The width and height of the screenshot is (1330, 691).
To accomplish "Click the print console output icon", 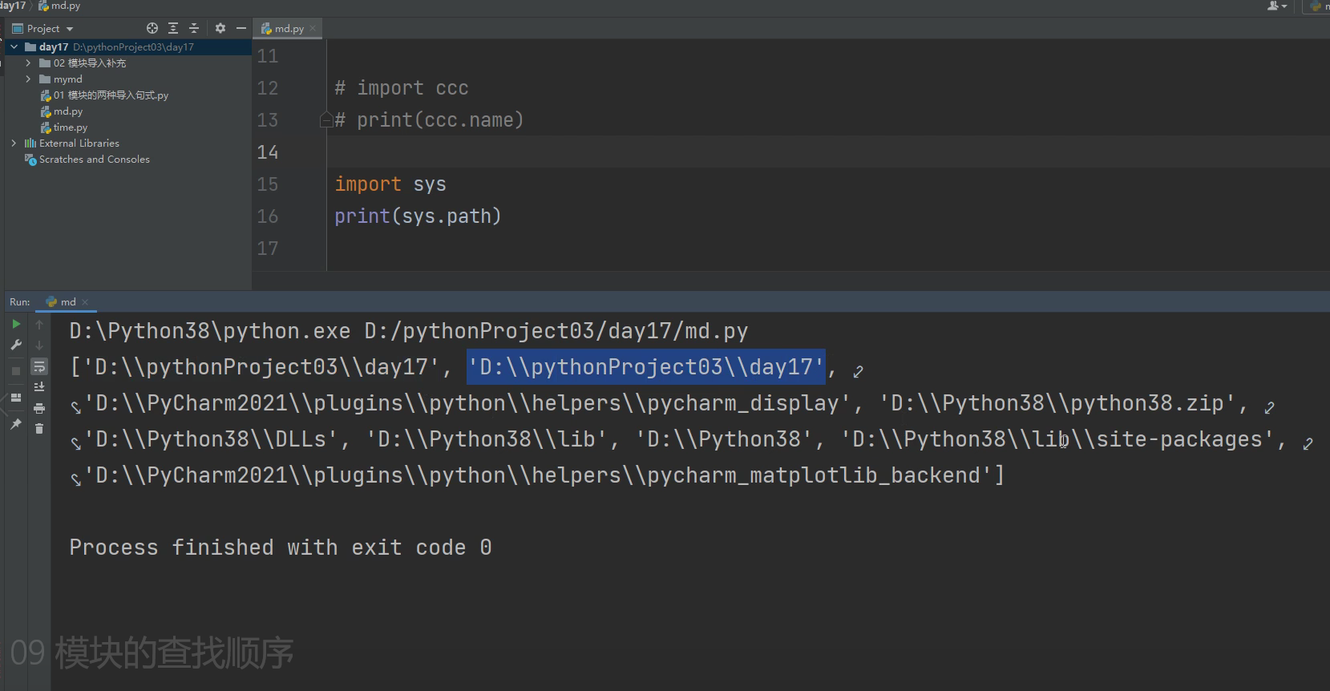I will click(38, 408).
